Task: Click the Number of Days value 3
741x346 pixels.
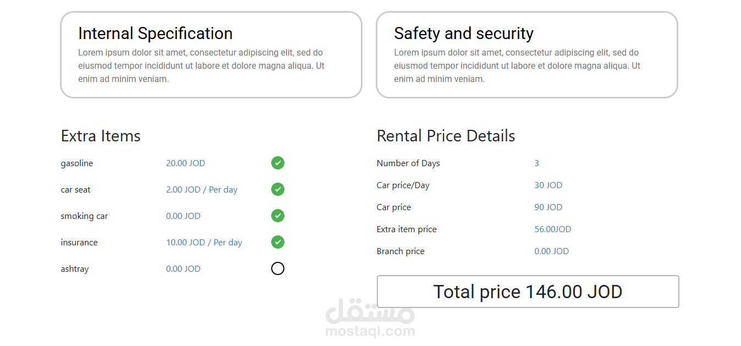Action: coord(537,163)
